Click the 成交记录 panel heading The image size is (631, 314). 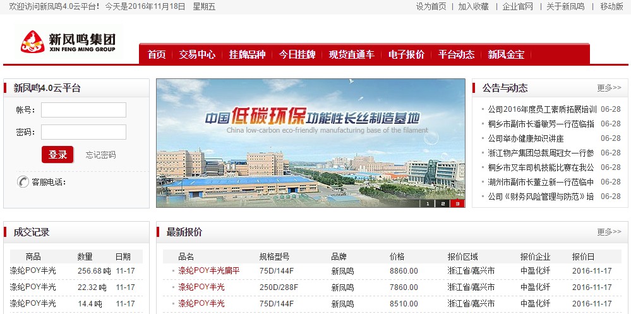[x=32, y=232]
